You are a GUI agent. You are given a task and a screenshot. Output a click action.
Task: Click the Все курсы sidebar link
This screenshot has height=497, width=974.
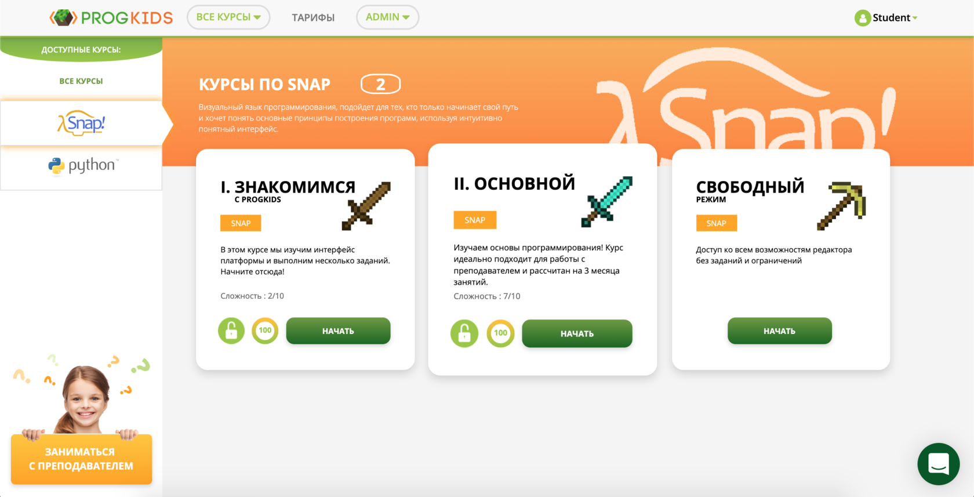(x=81, y=81)
